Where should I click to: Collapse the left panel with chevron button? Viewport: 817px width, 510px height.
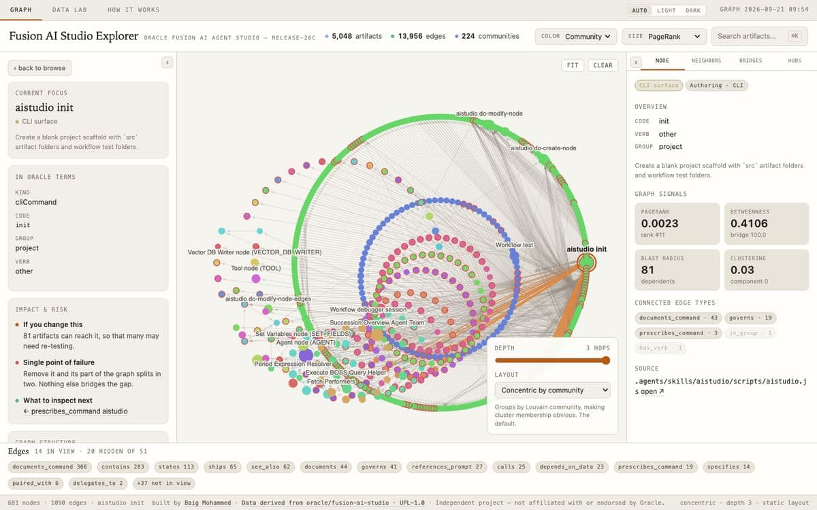(167, 63)
